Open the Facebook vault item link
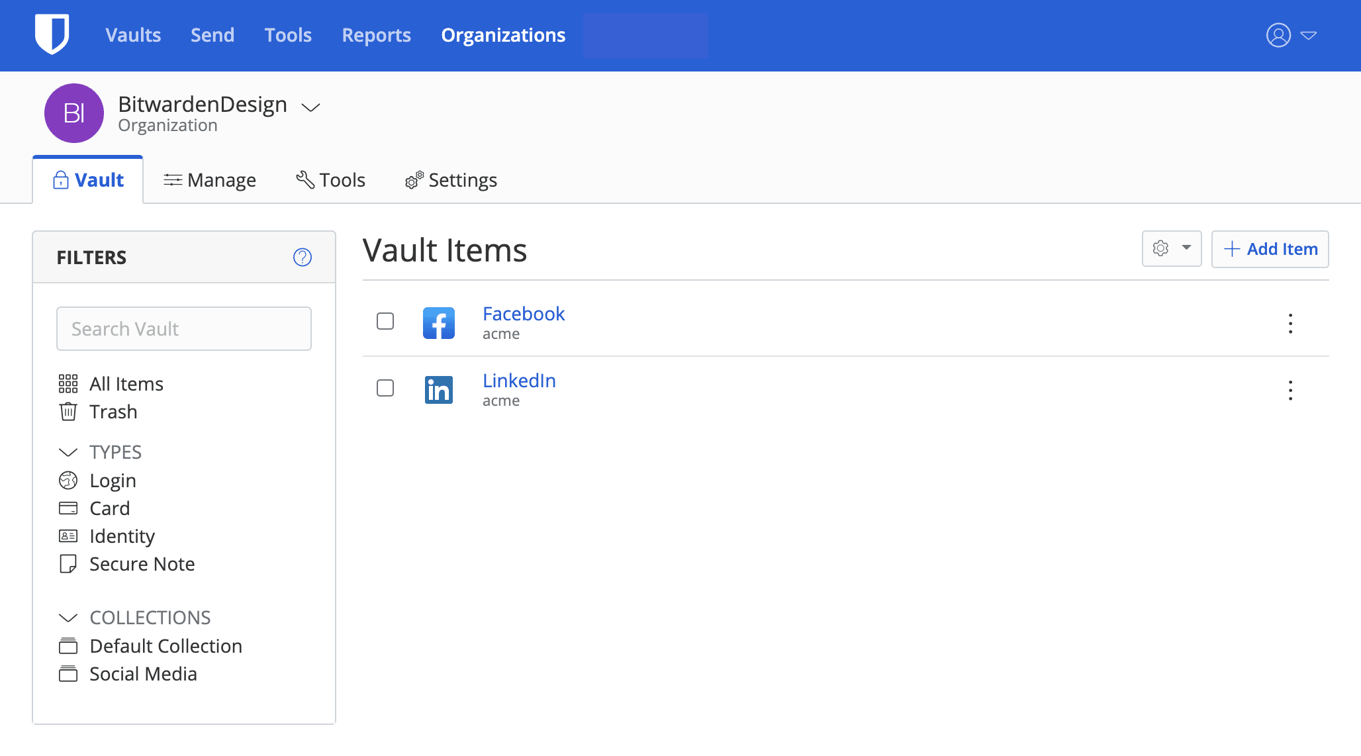Screen dimensions: 1361x756 (524, 314)
